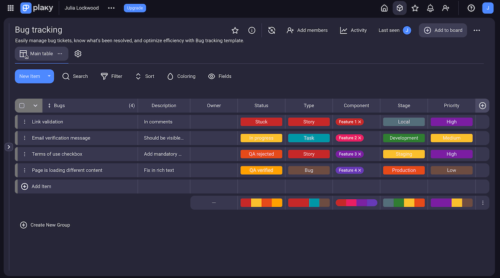Open the board settings gear next to Main table
The width and height of the screenshot is (500, 278).
pos(78,53)
